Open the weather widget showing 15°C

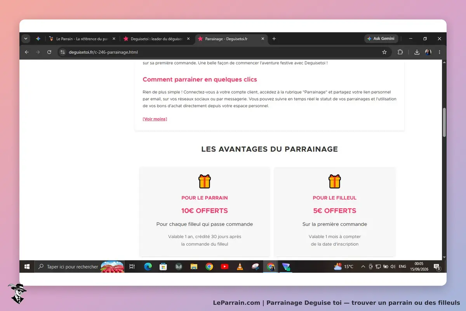(344, 267)
